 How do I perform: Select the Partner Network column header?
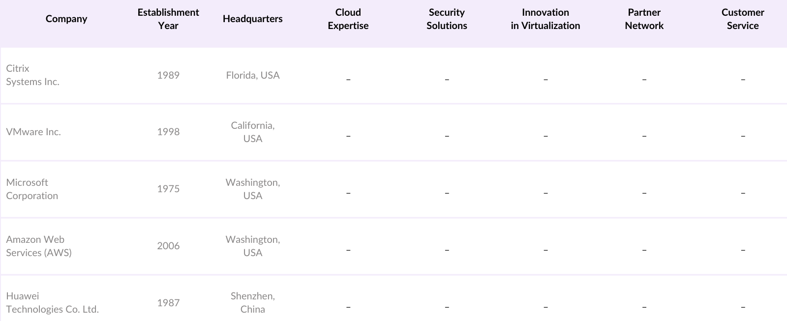pyautogui.click(x=644, y=19)
